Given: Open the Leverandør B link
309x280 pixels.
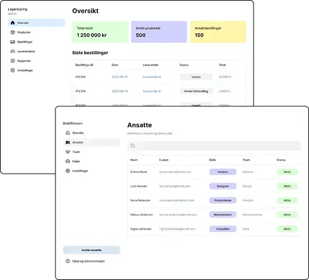Looking at the screenshot, I should tap(152, 91).
